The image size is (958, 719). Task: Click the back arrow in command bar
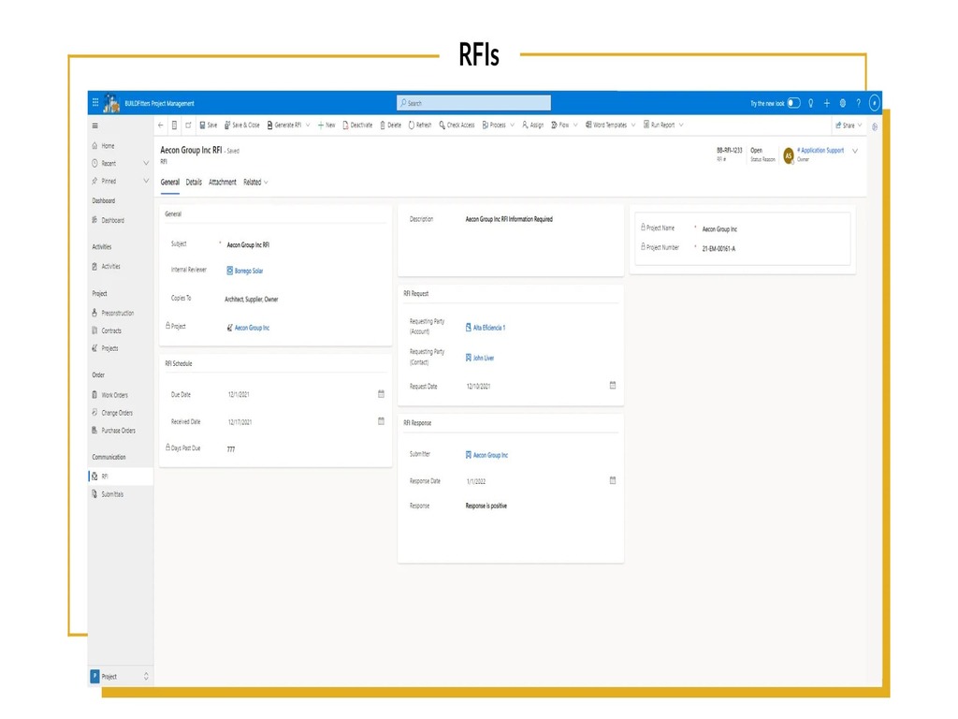tap(161, 125)
